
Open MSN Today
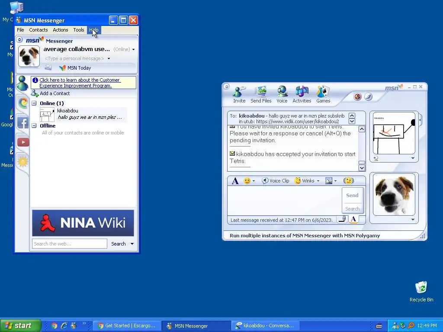[75, 68]
